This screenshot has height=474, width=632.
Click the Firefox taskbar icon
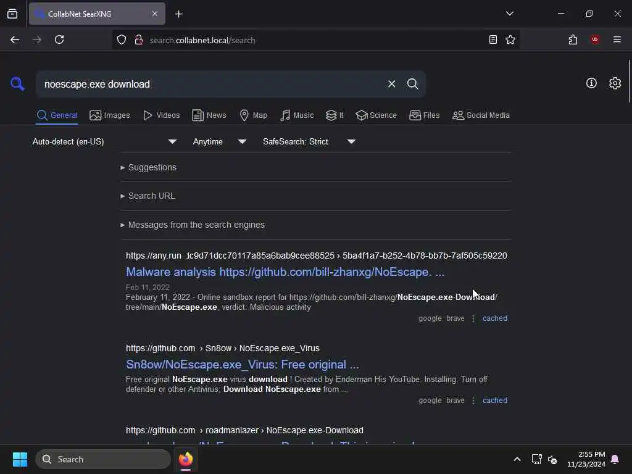pyautogui.click(x=185, y=459)
